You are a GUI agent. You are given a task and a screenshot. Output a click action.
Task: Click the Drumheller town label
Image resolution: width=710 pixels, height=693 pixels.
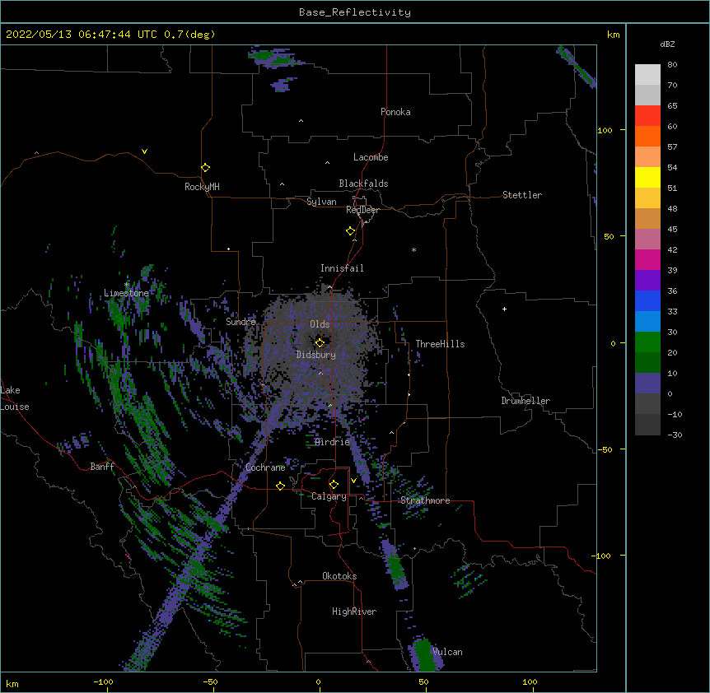pyautogui.click(x=525, y=401)
